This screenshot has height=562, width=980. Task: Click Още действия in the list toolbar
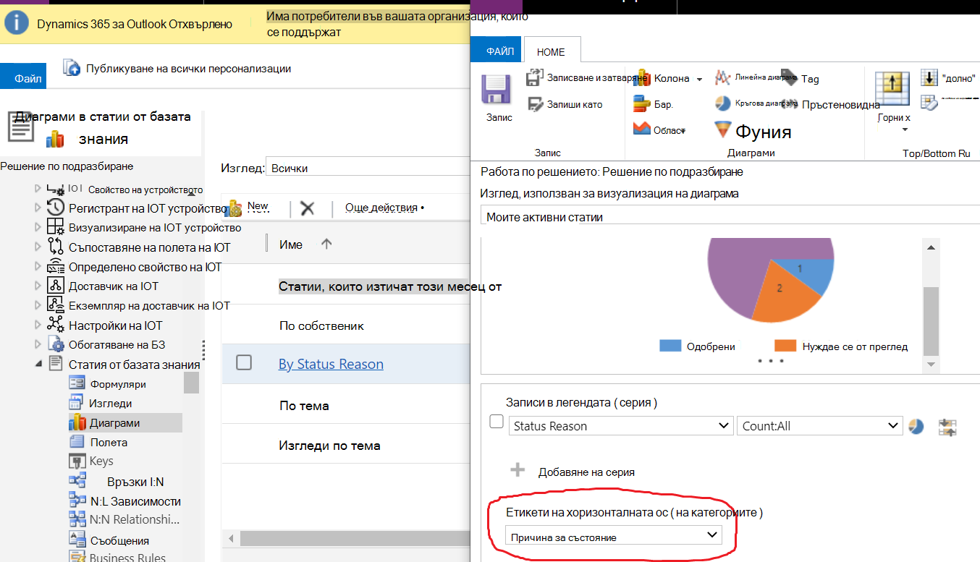point(384,208)
